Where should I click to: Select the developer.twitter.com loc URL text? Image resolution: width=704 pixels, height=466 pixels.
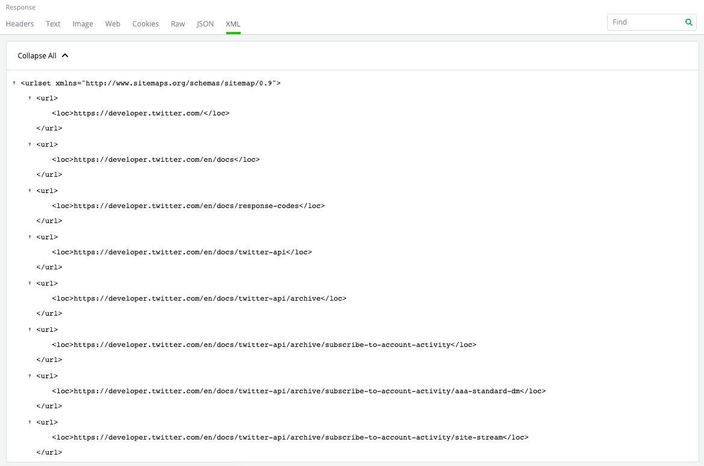click(x=141, y=113)
